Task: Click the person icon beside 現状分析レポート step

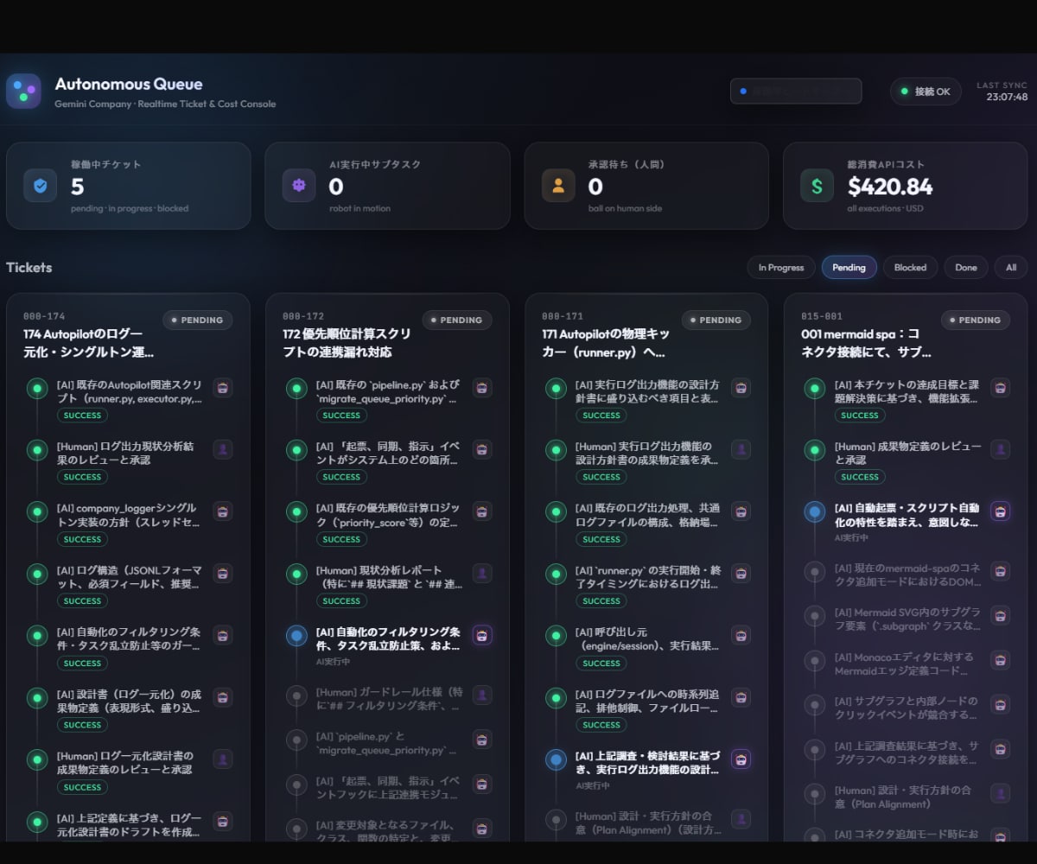Action: pyautogui.click(x=482, y=573)
